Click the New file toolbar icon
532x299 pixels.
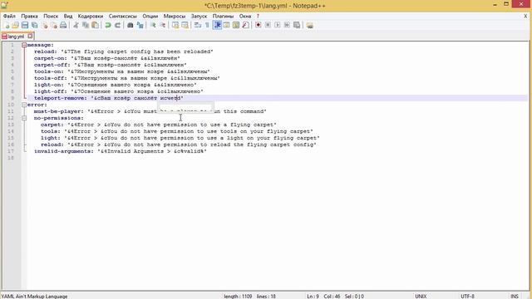7,25
